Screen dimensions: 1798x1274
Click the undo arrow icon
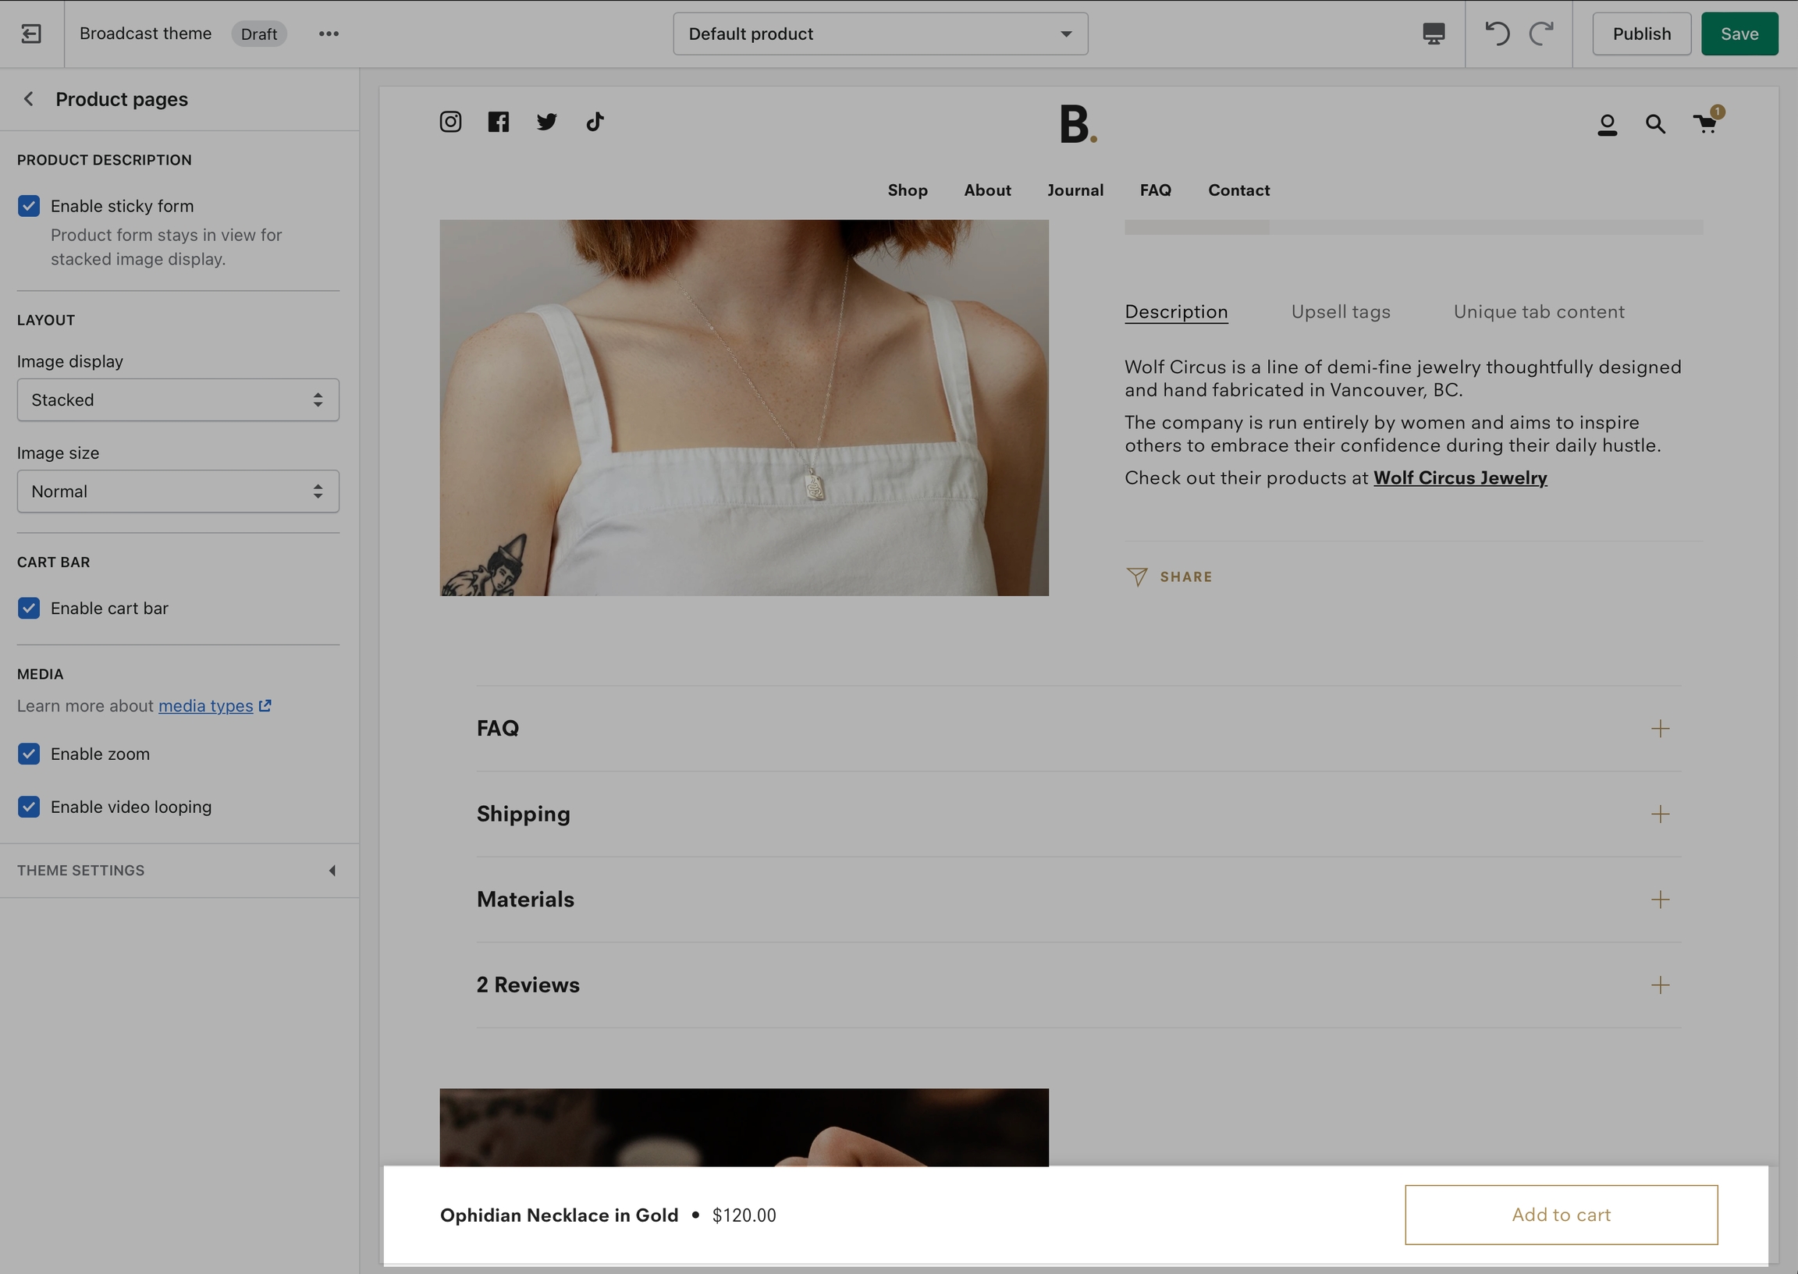pos(1497,34)
